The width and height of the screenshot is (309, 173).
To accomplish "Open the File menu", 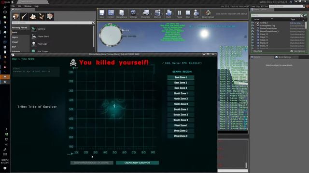I will [x=13, y=6].
